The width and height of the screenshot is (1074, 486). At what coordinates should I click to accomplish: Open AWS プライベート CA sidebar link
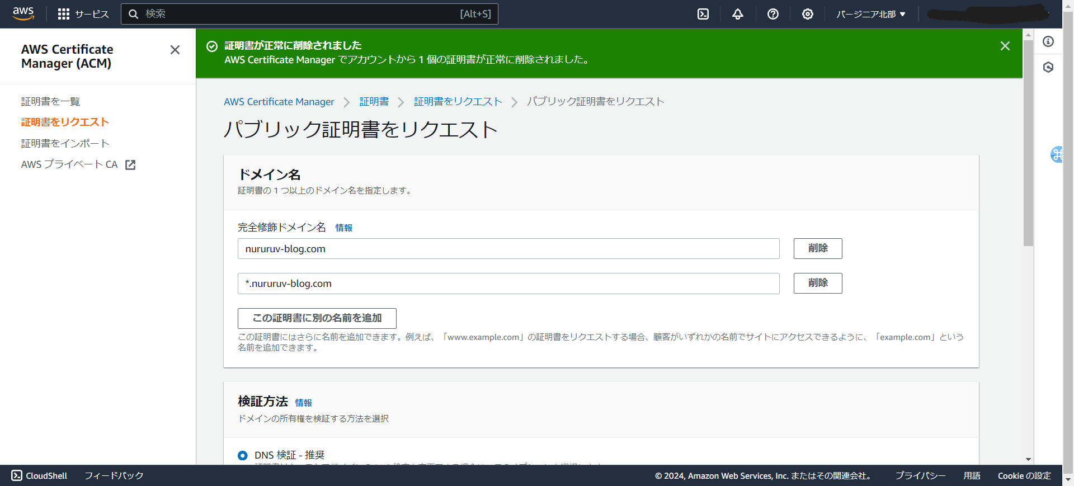click(x=69, y=164)
